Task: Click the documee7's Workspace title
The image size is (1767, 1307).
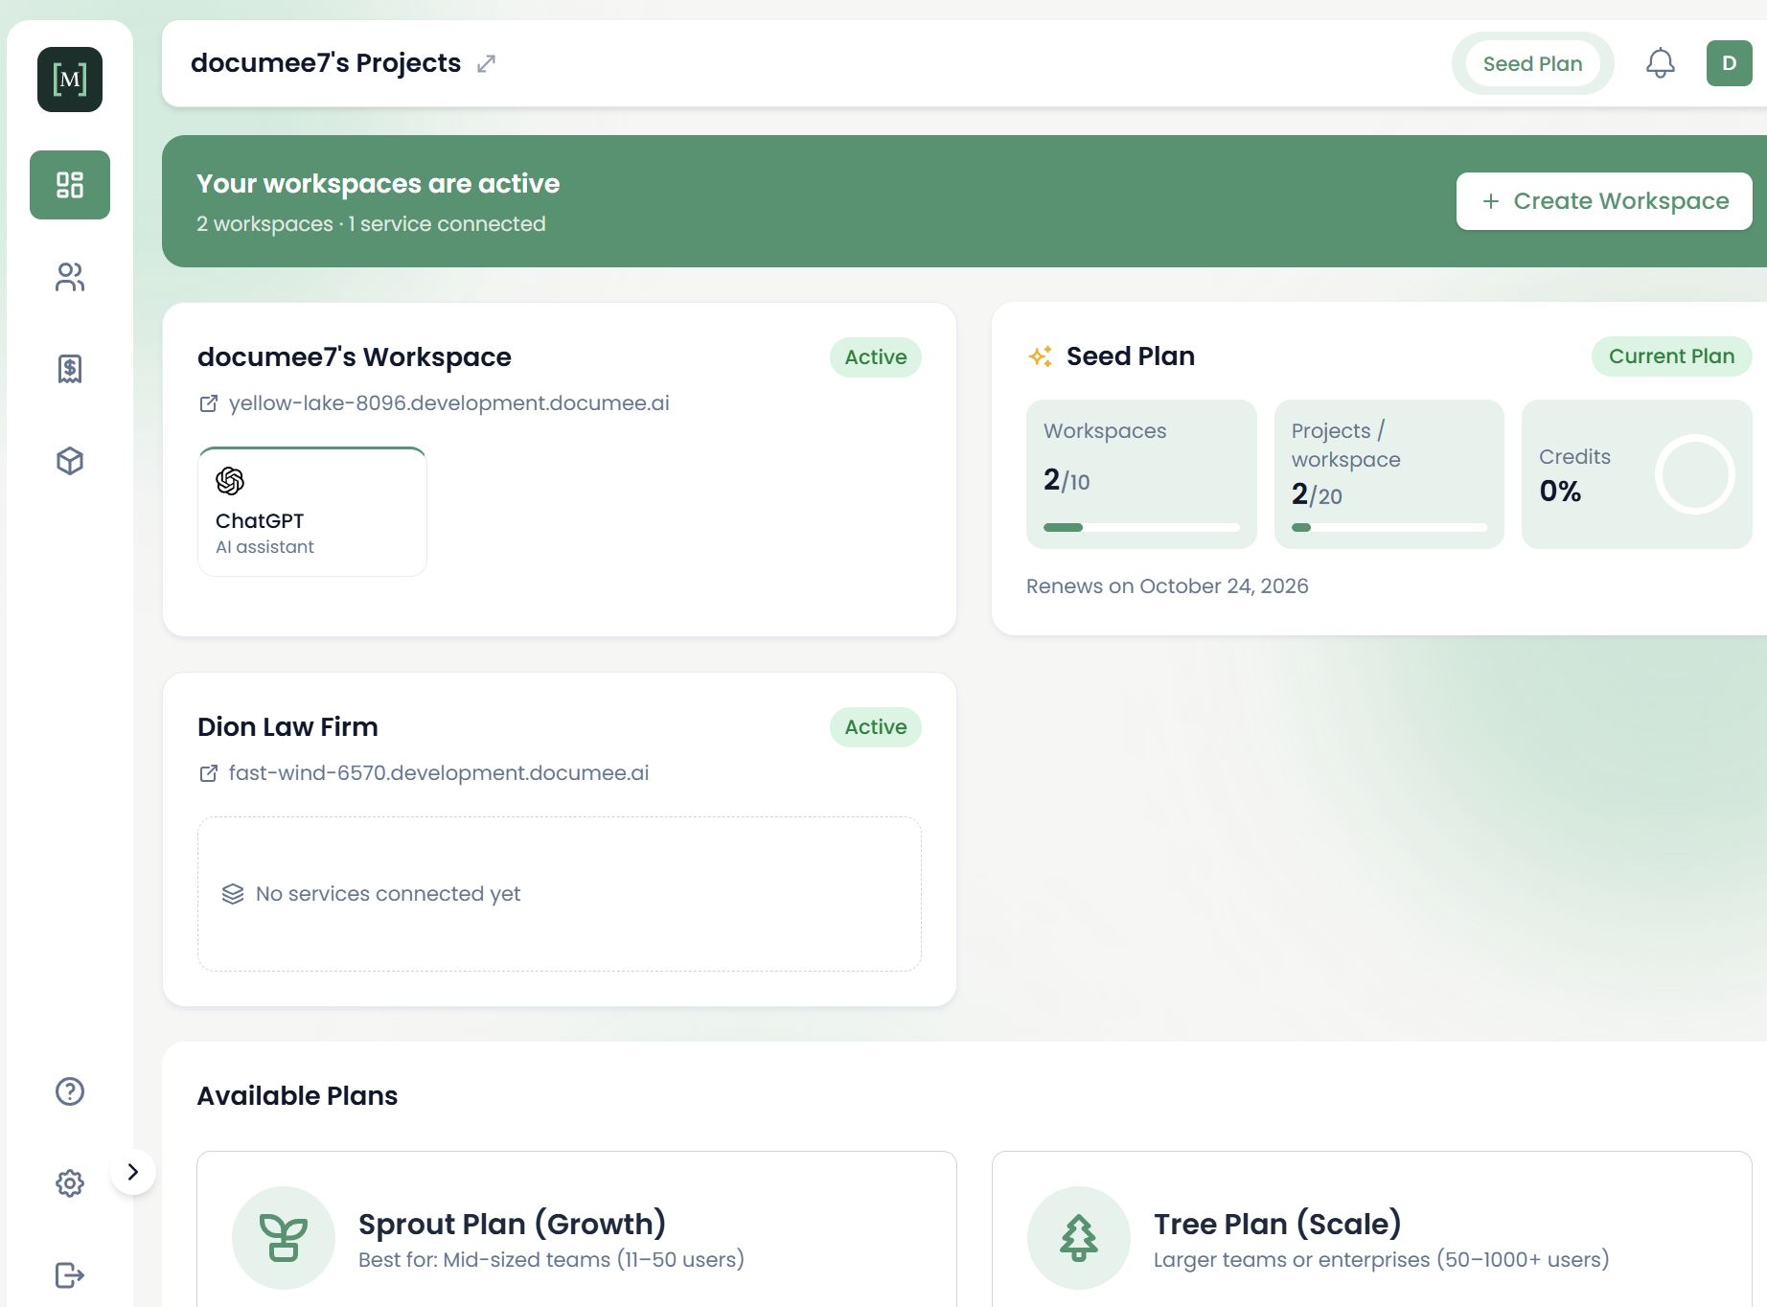Action: [355, 357]
